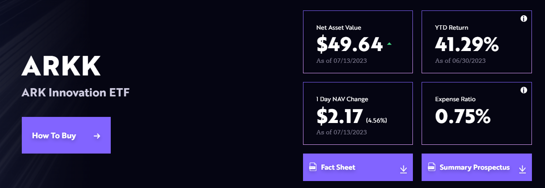The width and height of the screenshot is (545, 188).
Task: Click the How To Buy arrow icon
Action: coord(97,136)
